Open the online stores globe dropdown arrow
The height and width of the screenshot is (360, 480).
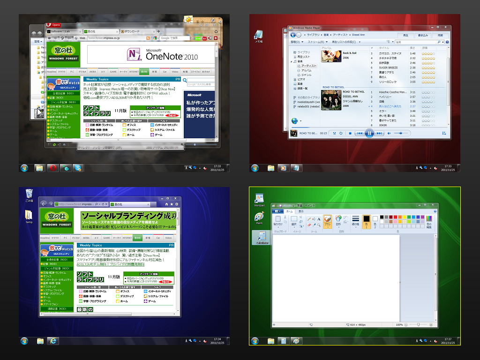coord(300,121)
